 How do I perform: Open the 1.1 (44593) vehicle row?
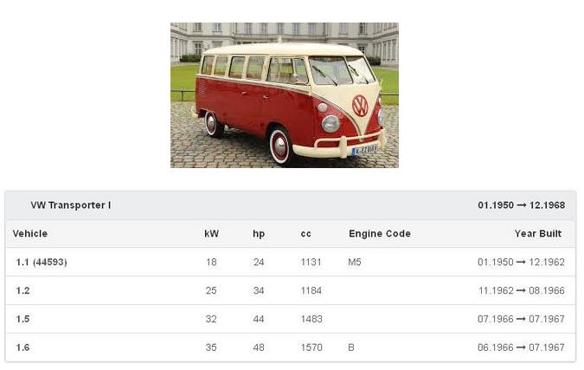point(42,262)
